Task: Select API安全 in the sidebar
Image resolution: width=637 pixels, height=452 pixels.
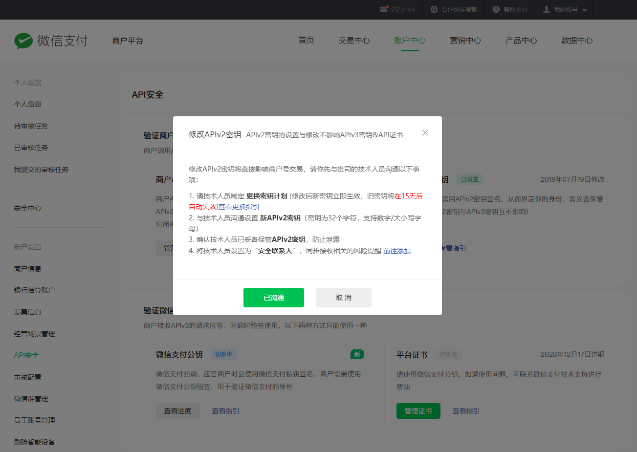Action: (26, 355)
